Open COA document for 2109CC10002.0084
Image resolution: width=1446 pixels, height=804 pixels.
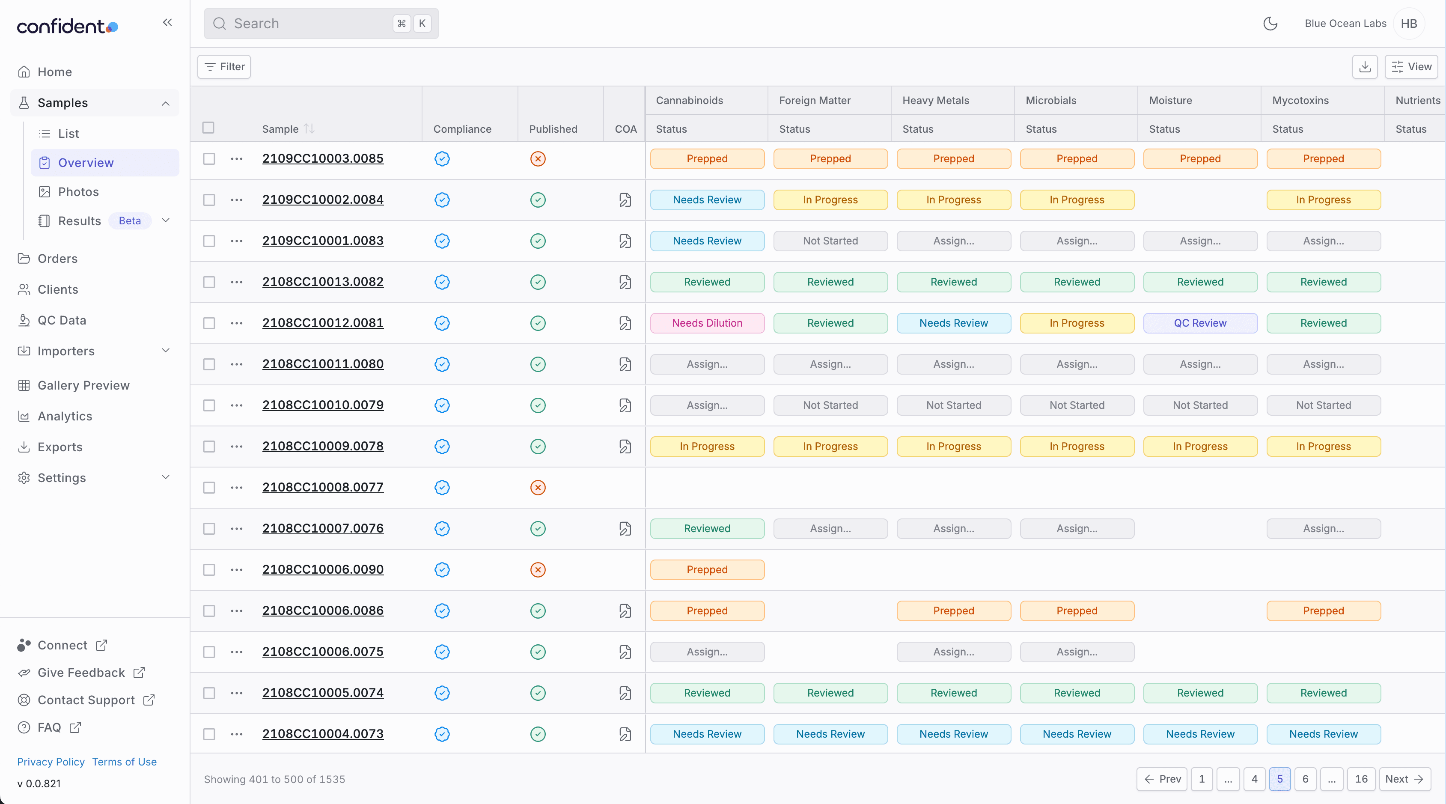pyautogui.click(x=625, y=200)
